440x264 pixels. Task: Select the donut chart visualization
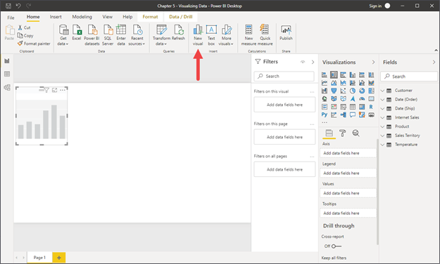[x=362, y=91]
